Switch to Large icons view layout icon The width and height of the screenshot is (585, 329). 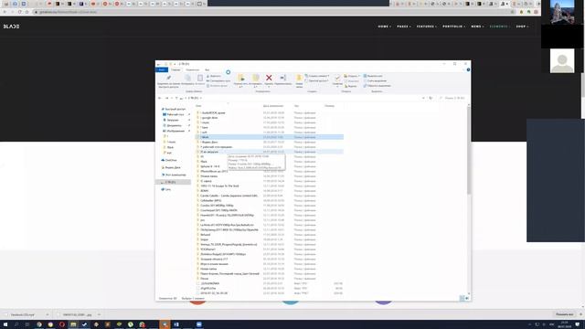tap(467, 298)
